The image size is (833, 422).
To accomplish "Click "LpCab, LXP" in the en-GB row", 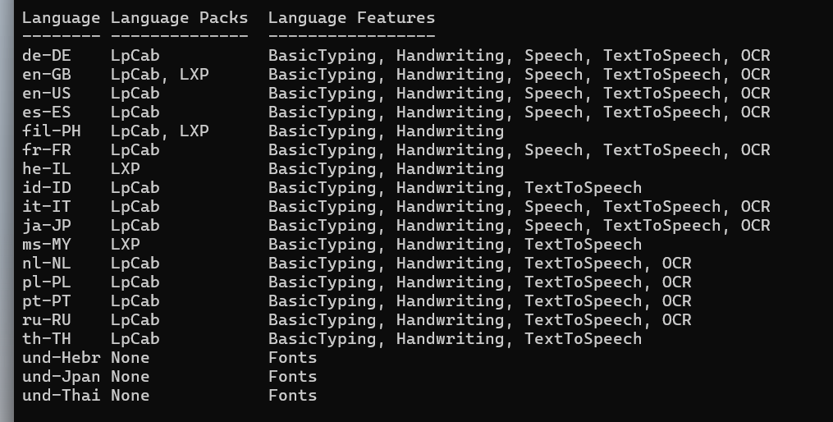I will pos(159,75).
